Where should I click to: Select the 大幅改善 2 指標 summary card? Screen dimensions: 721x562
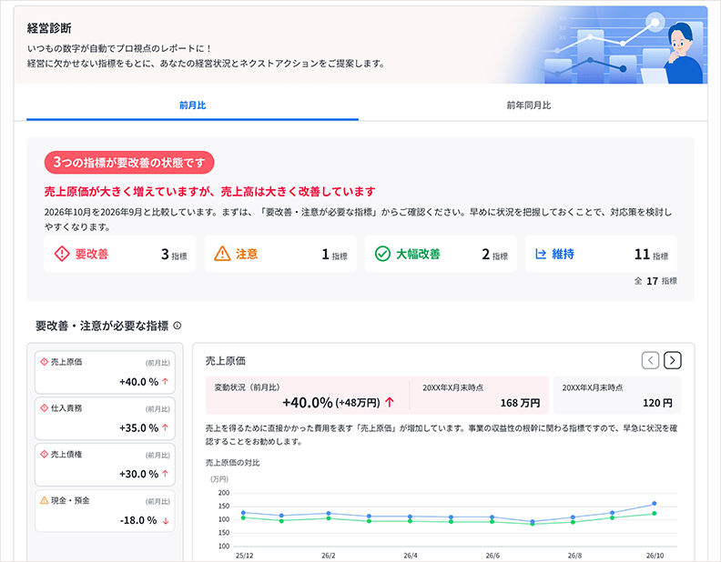441,254
